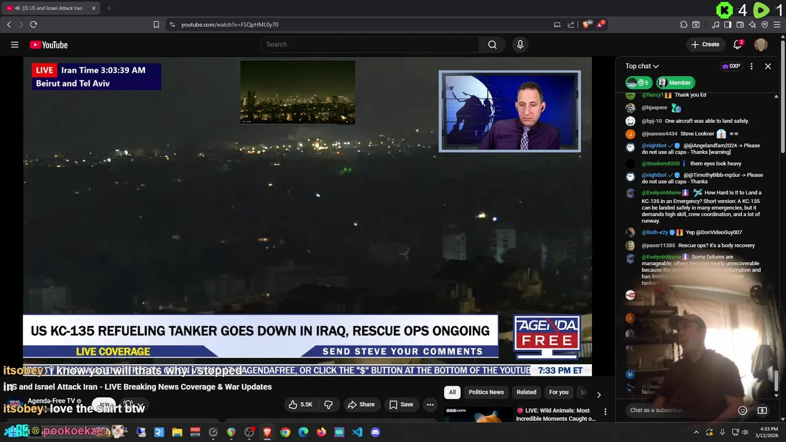The width and height of the screenshot is (786, 442).
Task: Open a new browser tab
Action: pyautogui.click(x=109, y=8)
